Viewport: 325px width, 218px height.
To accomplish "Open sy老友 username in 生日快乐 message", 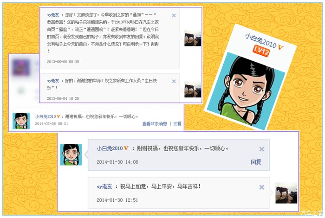I will pyautogui.click(x=53, y=81).
